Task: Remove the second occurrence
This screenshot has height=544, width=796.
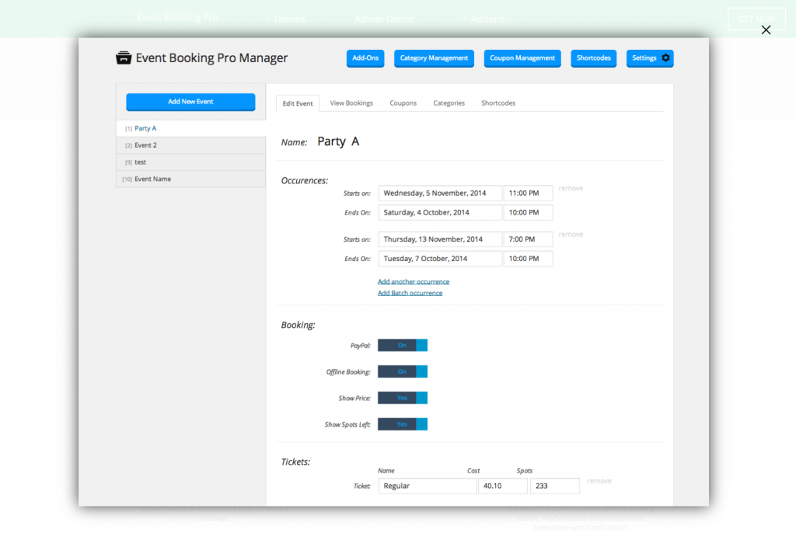Action: 571,235
